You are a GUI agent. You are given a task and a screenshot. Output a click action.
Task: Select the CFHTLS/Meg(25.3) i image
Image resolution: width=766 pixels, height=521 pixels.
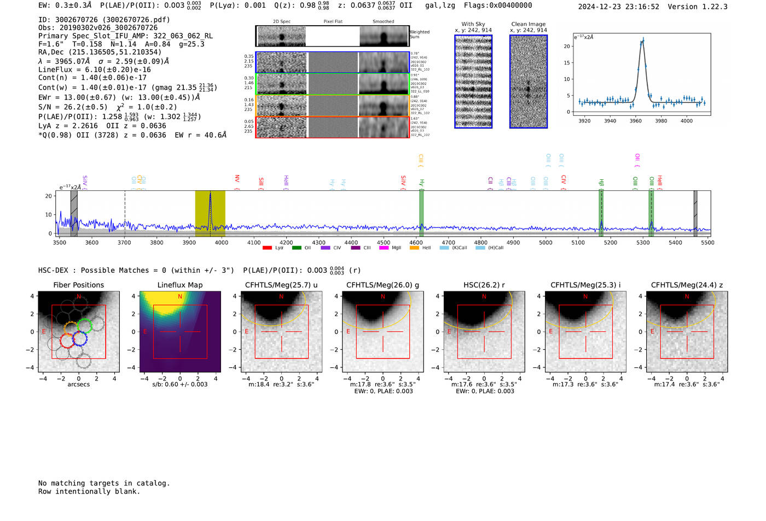585,331
